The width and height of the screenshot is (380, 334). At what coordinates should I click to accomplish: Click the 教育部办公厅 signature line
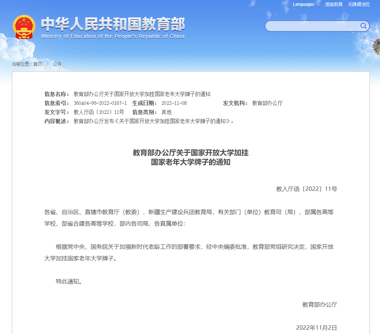tap(320, 305)
